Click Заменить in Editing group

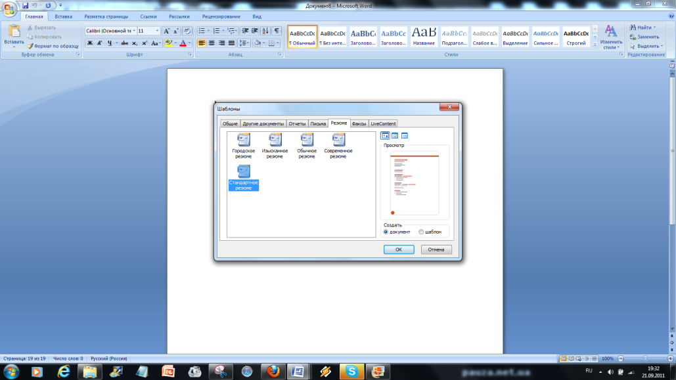point(644,37)
